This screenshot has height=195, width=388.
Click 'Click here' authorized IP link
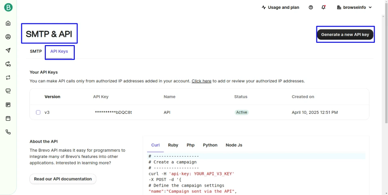(201, 81)
